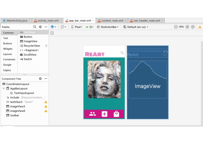Viewport: 203px width, 144px height.
Task: Open the Pixel device dropdown
Action: [77, 27]
